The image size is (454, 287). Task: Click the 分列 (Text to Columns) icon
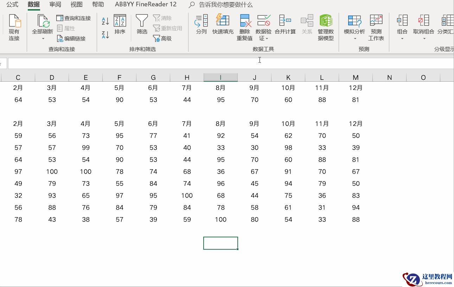(201, 21)
